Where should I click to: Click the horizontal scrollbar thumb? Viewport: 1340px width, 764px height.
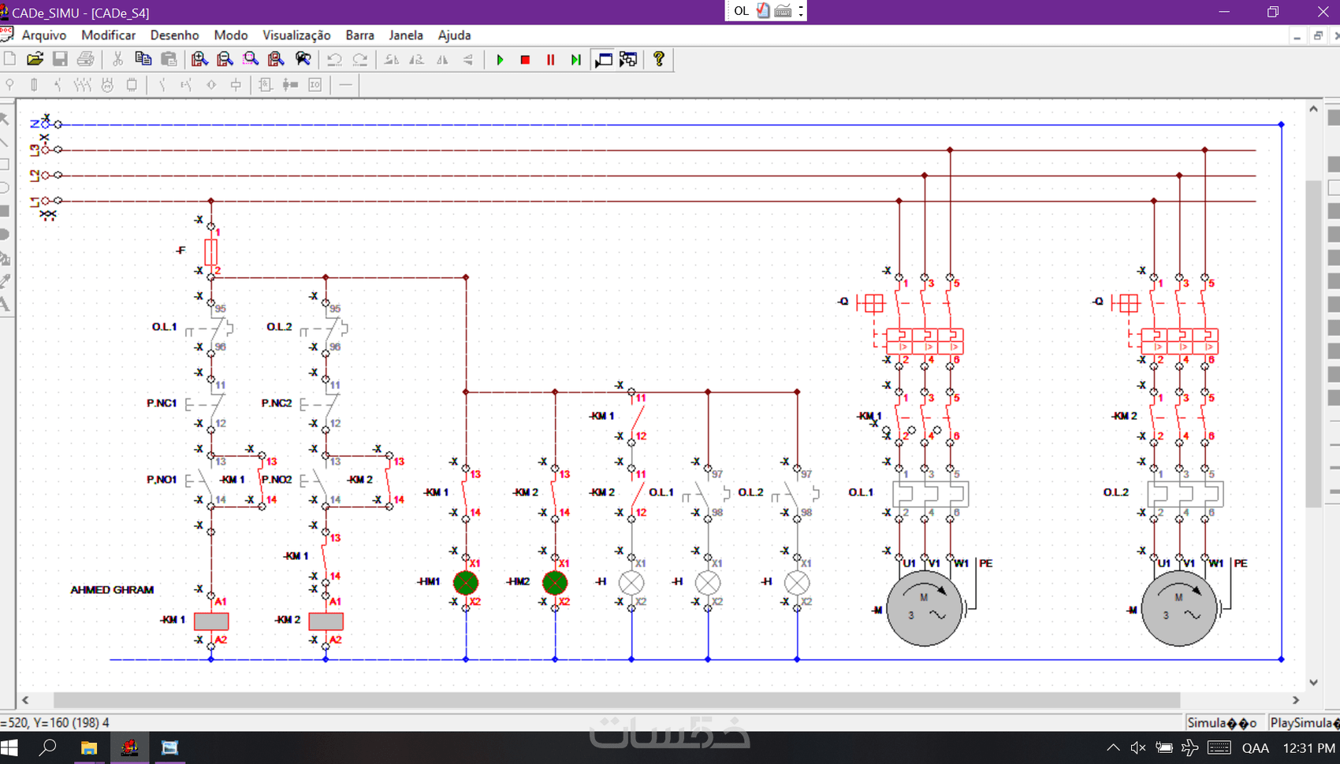616,700
